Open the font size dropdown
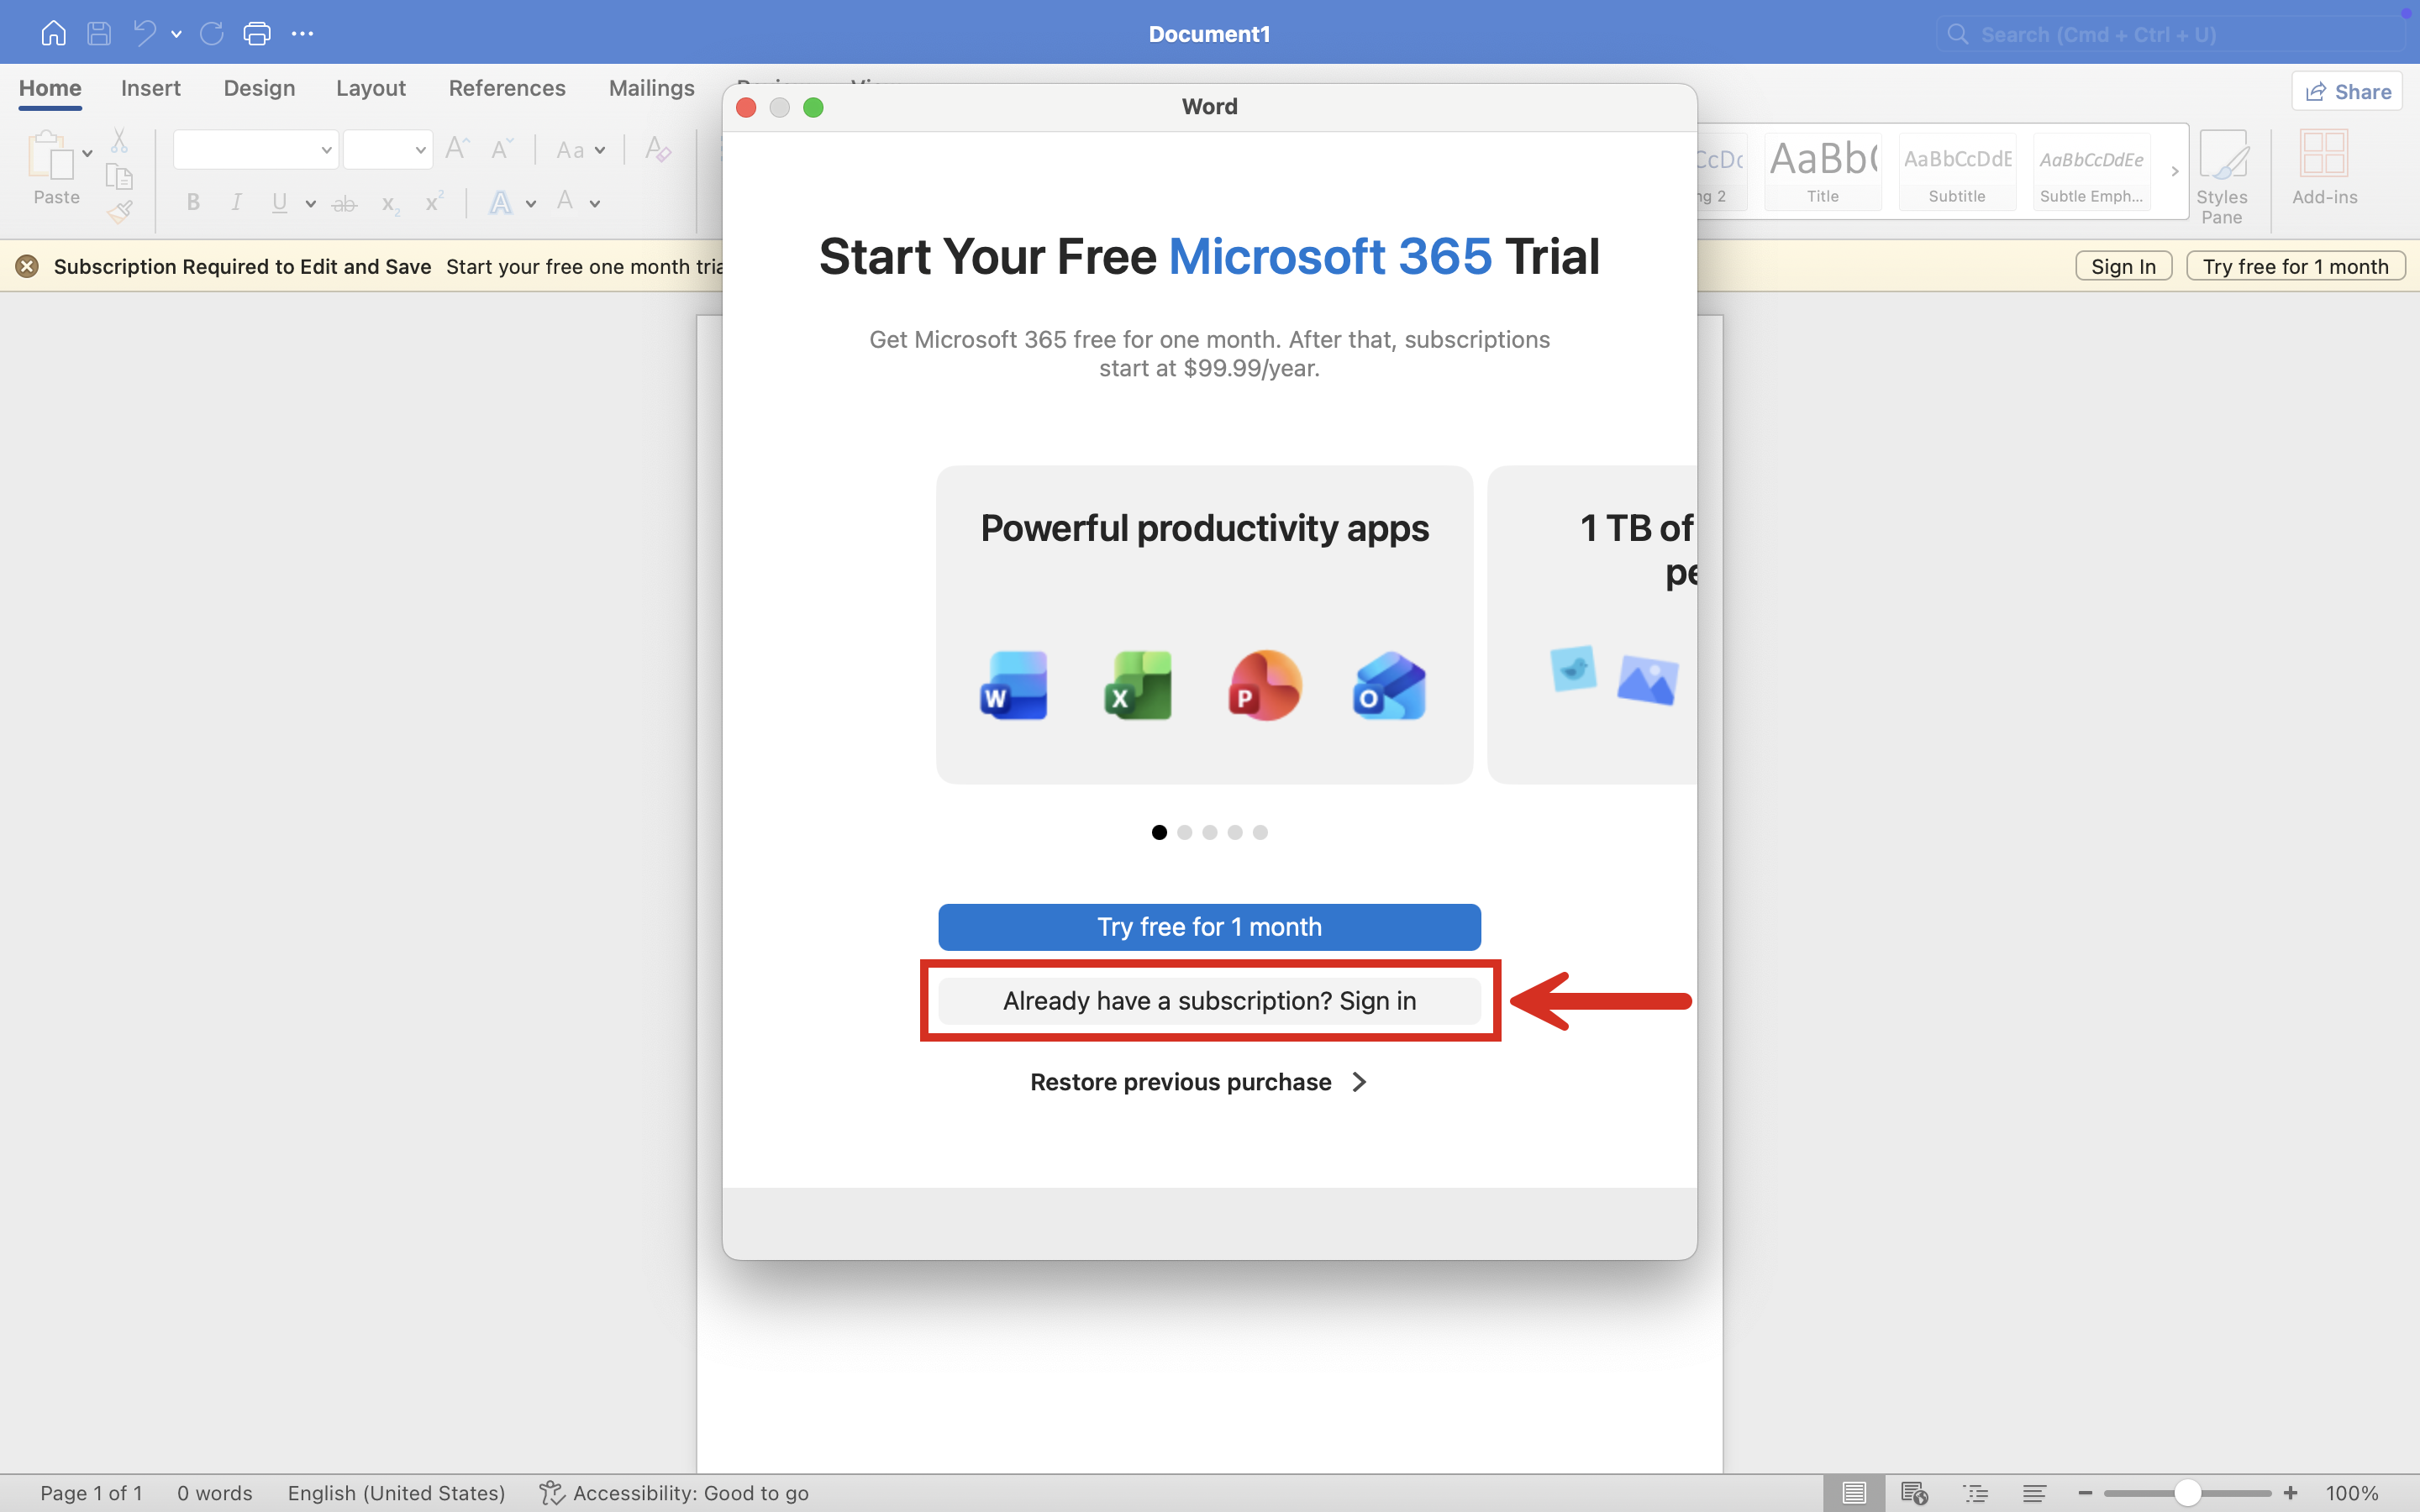2420x1512 pixels. (x=420, y=150)
